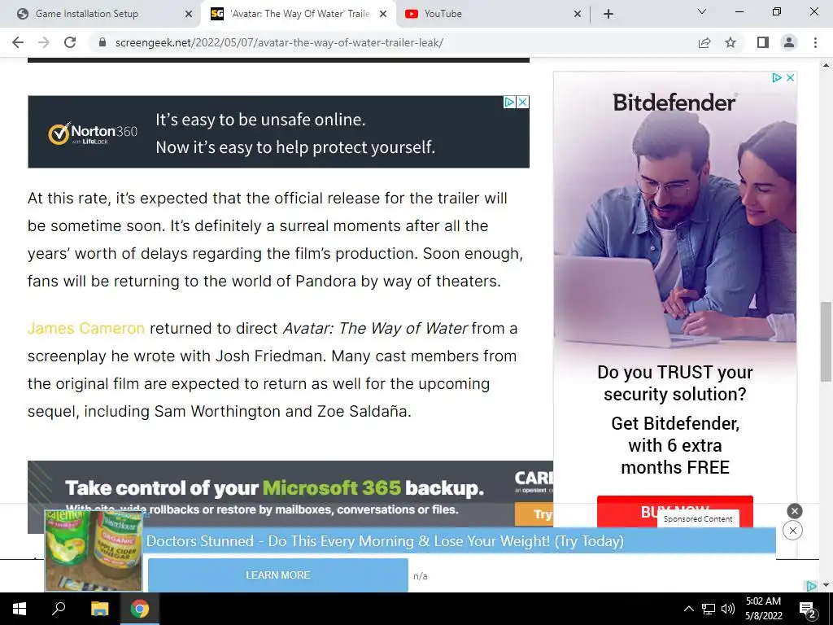The image size is (833, 625).
Task: Click the Sponsored Content label
Action: pyautogui.click(x=697, y=518)
